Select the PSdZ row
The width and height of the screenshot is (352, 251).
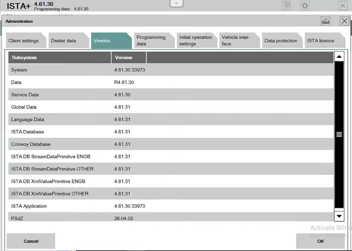(171, 217)
